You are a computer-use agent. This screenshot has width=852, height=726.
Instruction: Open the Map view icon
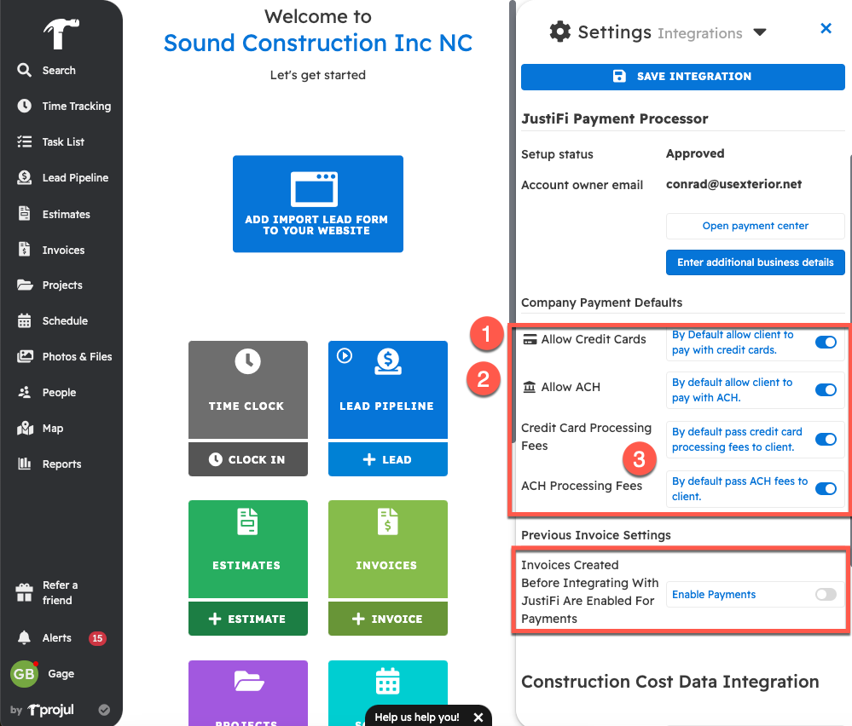click(25, 429)
